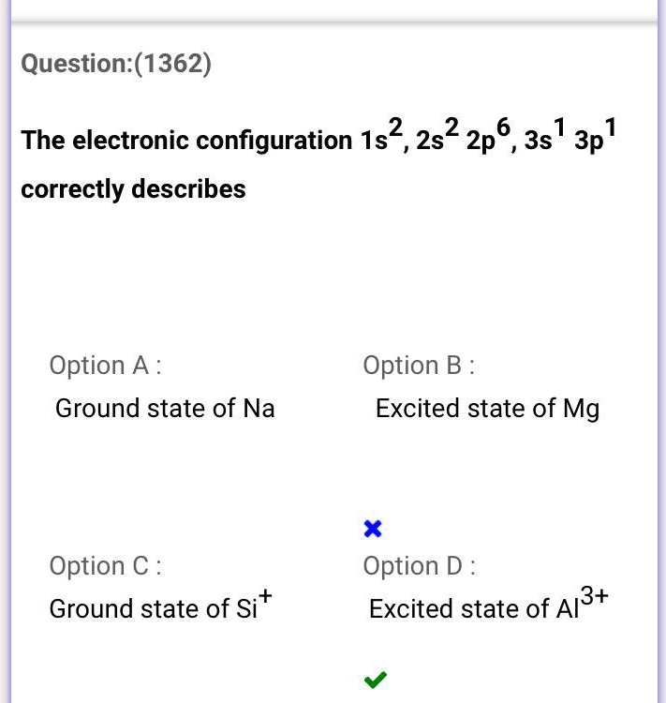
Task: Pick answer 'Ground state of Si+'
Action: [160, 607]
